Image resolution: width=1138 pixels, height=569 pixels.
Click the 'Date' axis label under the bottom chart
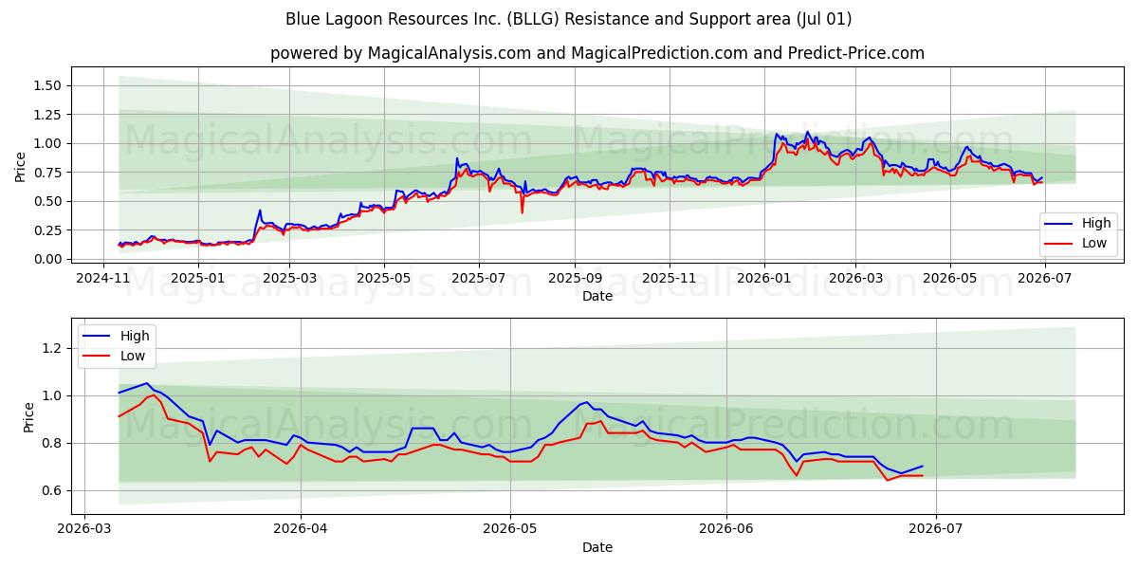pos(597,547)
